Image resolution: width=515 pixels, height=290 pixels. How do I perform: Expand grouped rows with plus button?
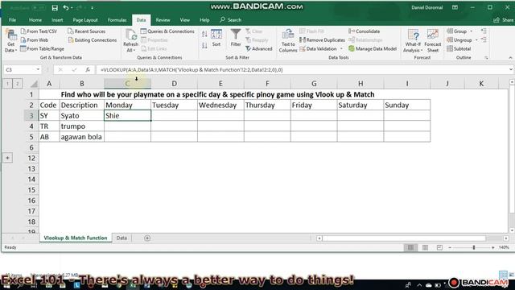7,158
